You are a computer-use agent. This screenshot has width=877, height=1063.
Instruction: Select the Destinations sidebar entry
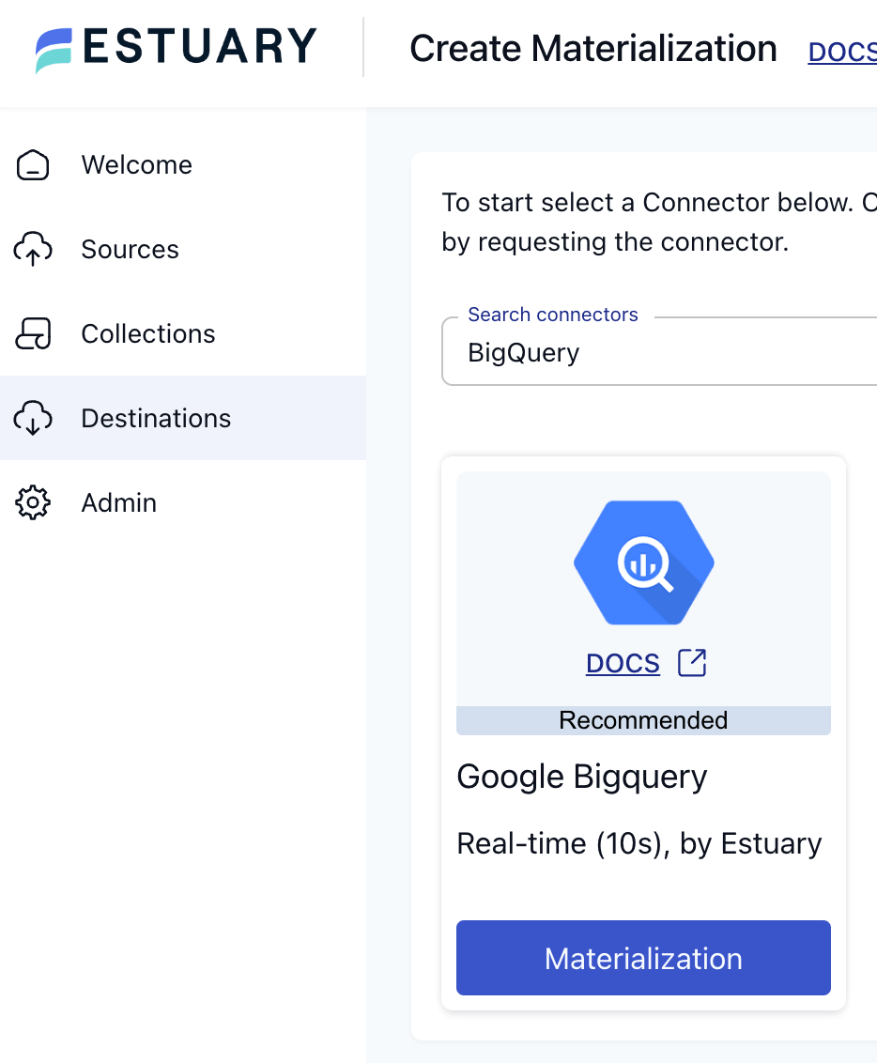(156, 418)
